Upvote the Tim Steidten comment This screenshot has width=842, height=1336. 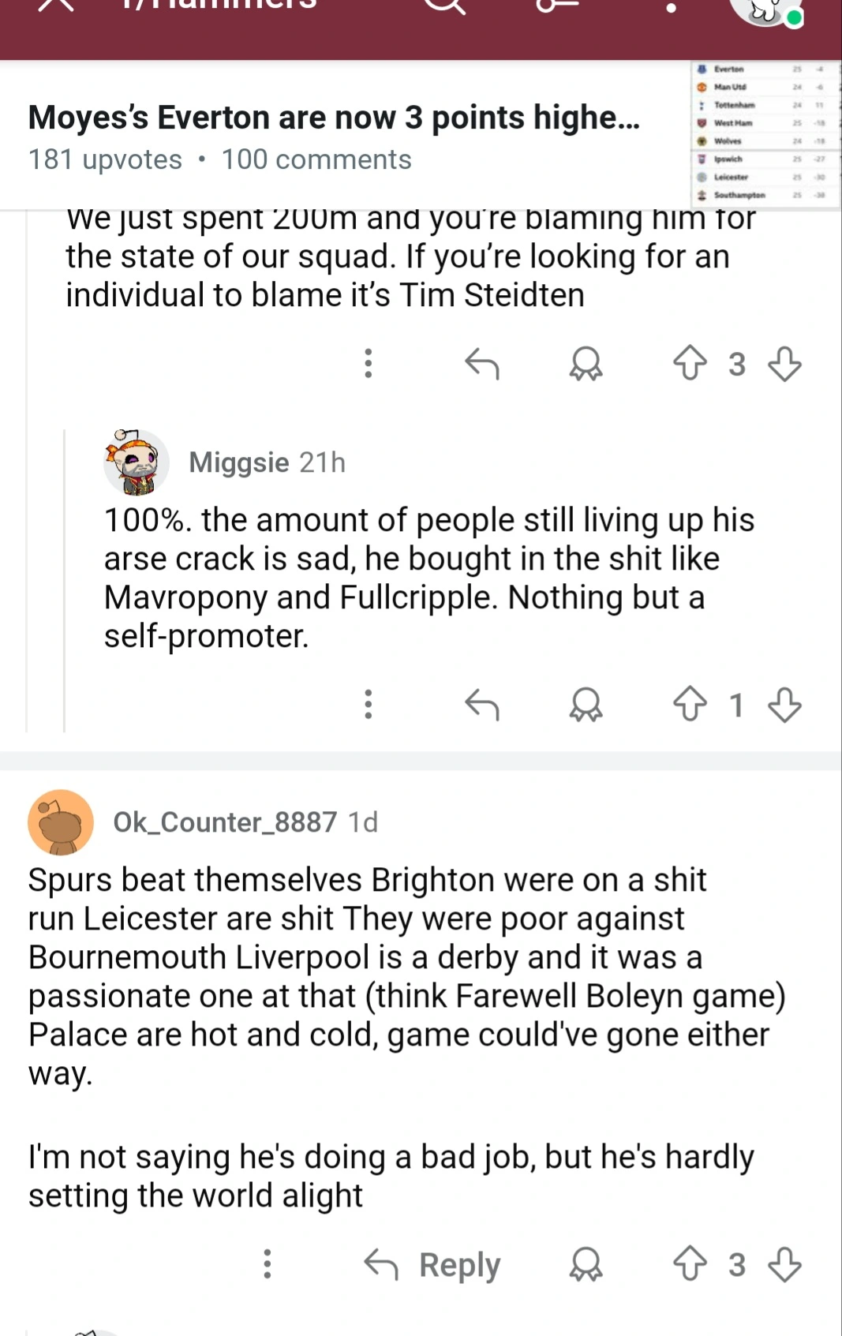click(690, 363)
